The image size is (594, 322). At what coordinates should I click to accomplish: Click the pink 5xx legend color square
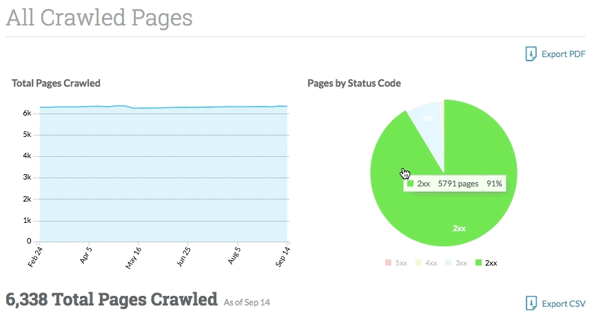pos(388,263)
